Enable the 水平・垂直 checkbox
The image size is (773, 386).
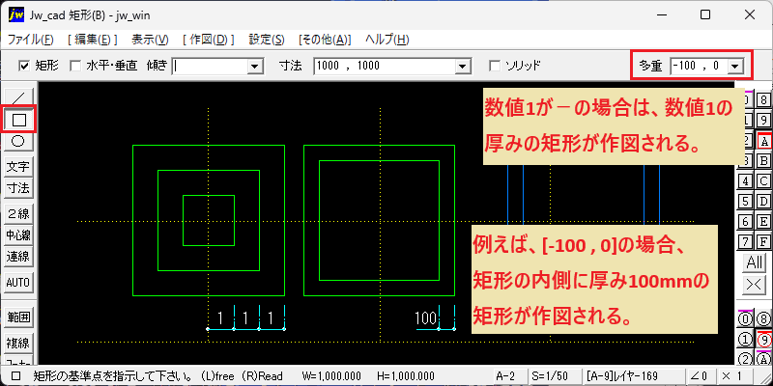point(75,66)
